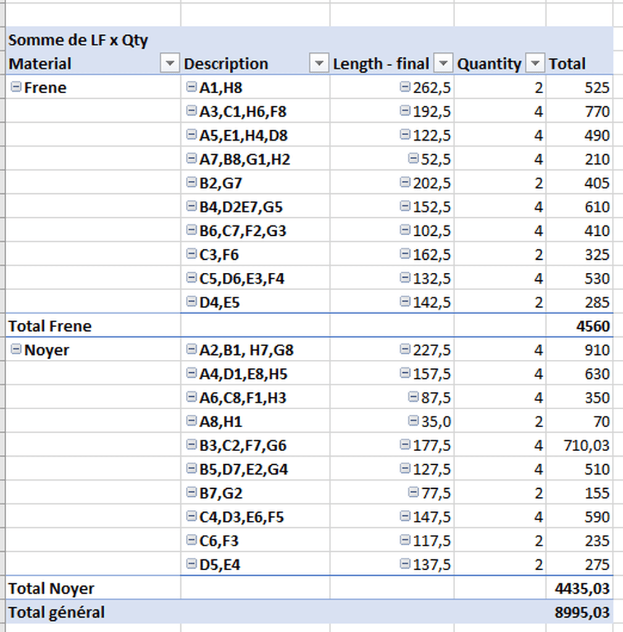Open the Material column filter dropdown
623x632 pixels.
169,64
